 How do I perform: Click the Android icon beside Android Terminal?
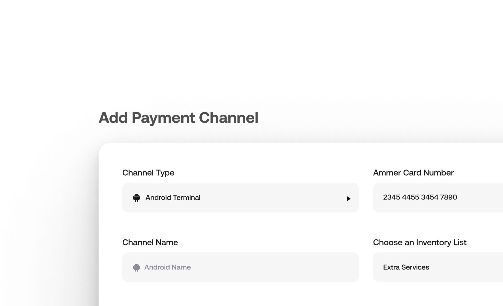(137, 198)
